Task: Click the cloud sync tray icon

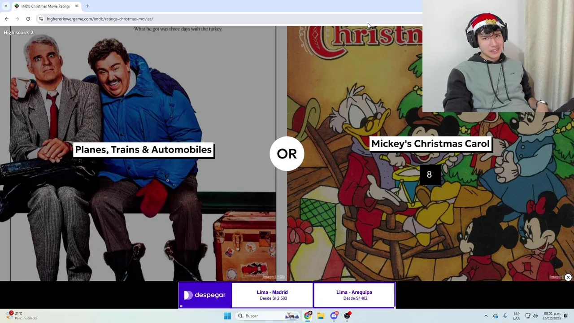Action: (496, 316)
